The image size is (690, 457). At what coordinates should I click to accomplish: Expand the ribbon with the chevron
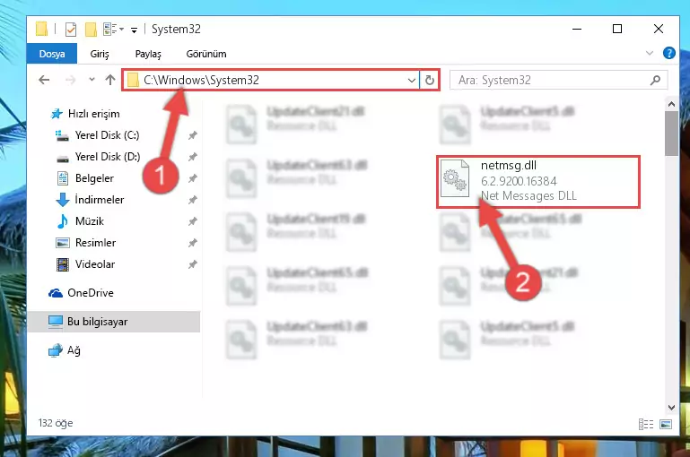click(649, 53)
